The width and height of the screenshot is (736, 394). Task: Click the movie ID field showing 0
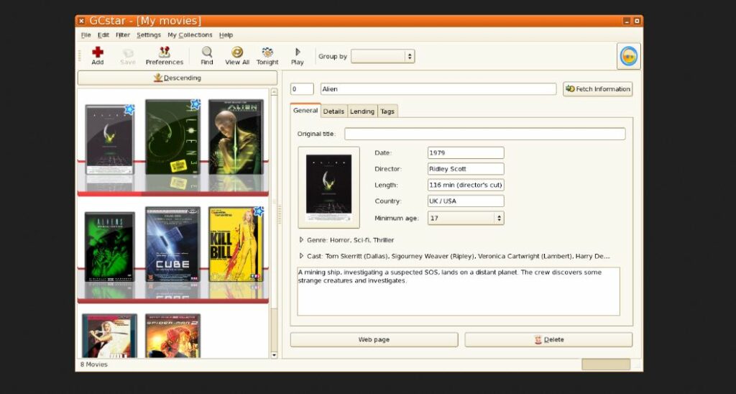coord(302,88)
